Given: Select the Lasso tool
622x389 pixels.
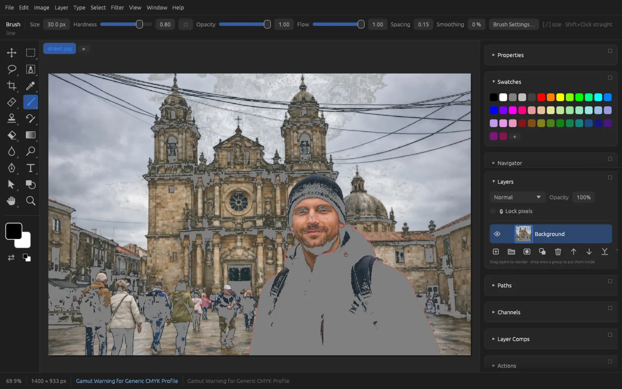Looking at the screenshot, I should click(12, 69).
